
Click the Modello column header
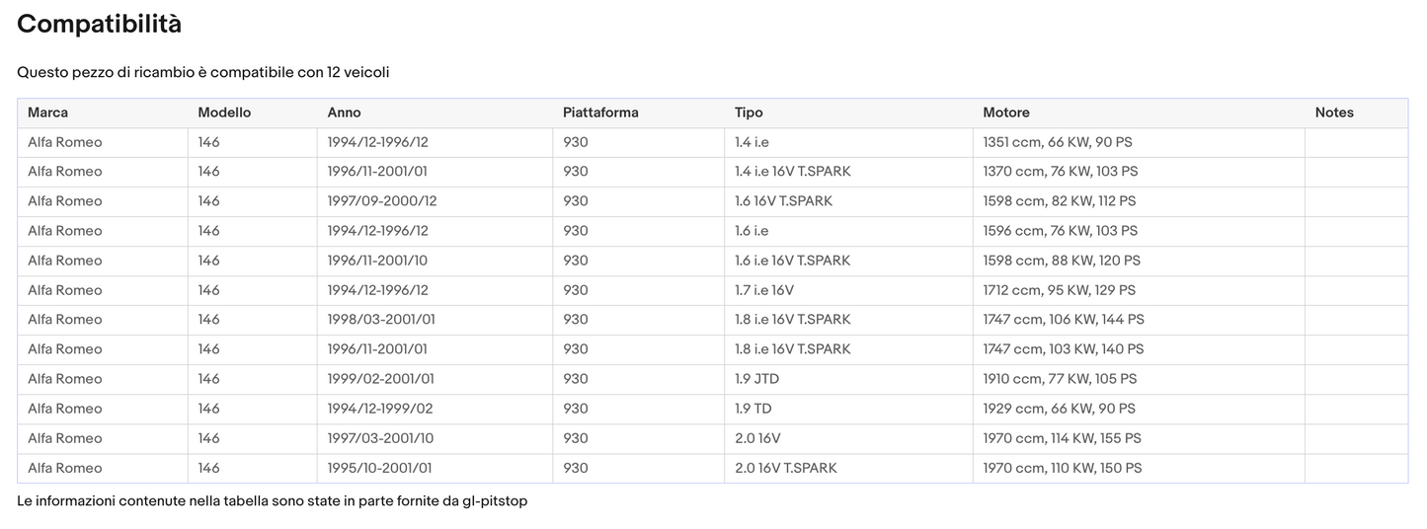(x=224, y=113)
